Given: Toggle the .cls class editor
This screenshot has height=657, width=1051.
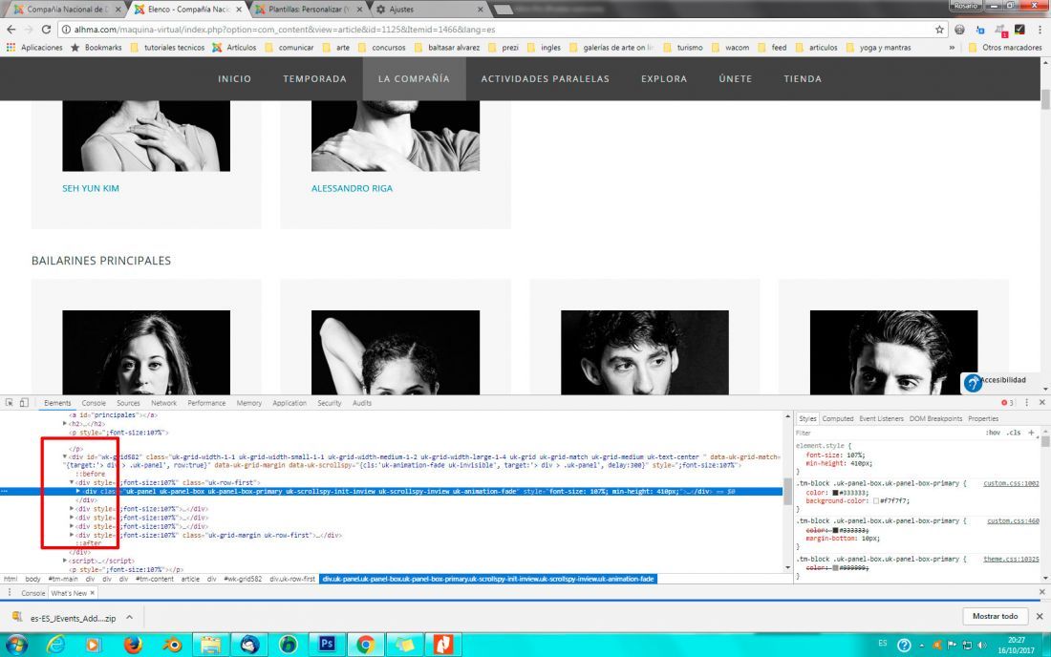Looking at the screenshot, I should (1014, 433).
